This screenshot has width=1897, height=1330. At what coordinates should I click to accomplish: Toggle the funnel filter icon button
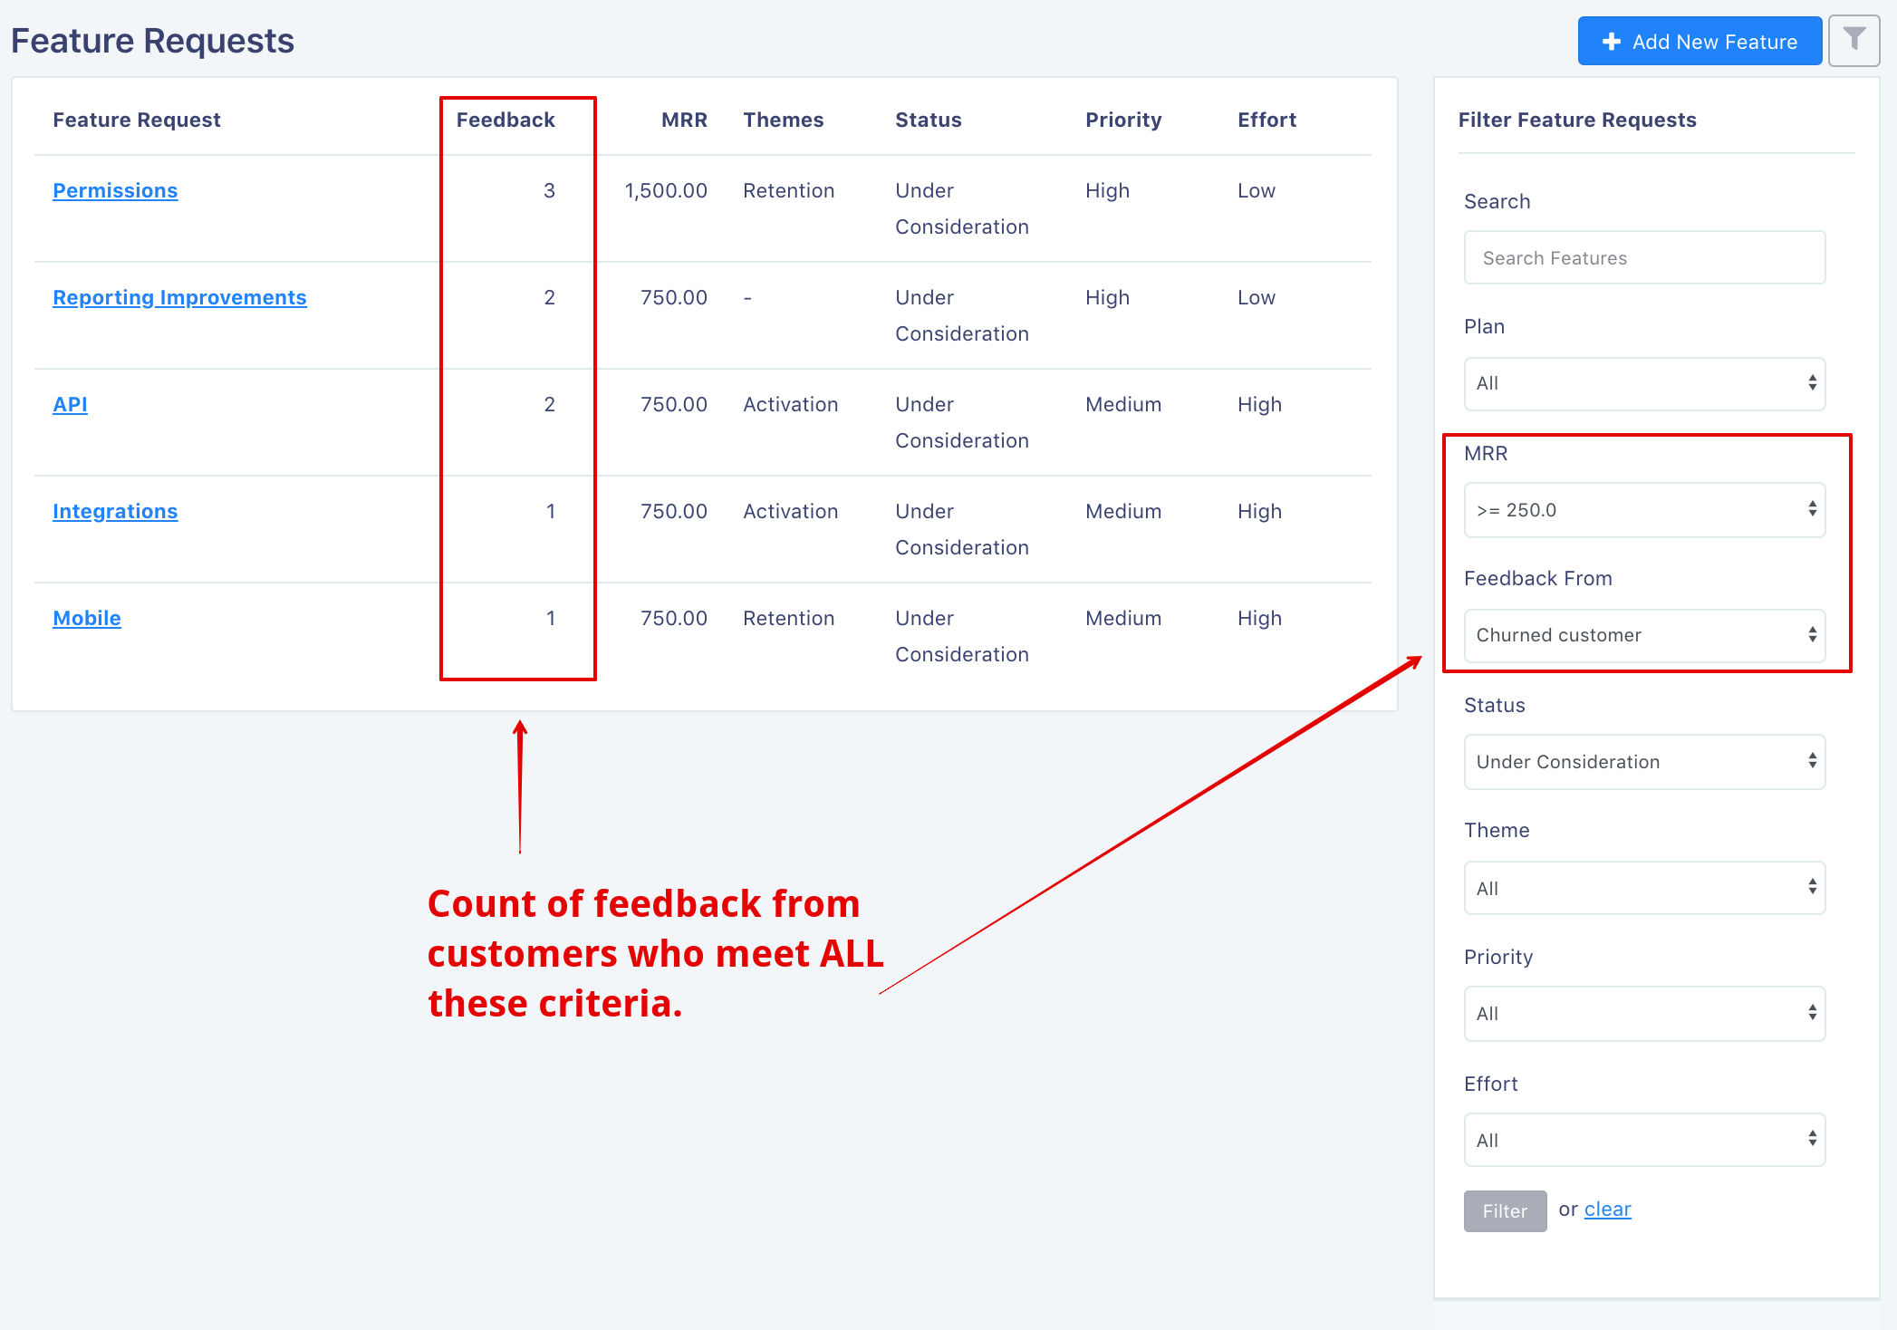(1854, 41)
